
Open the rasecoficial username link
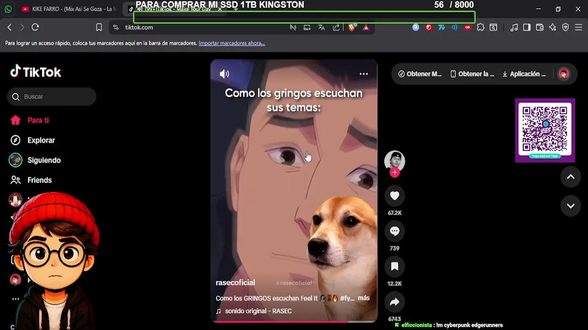pos(235,283)
